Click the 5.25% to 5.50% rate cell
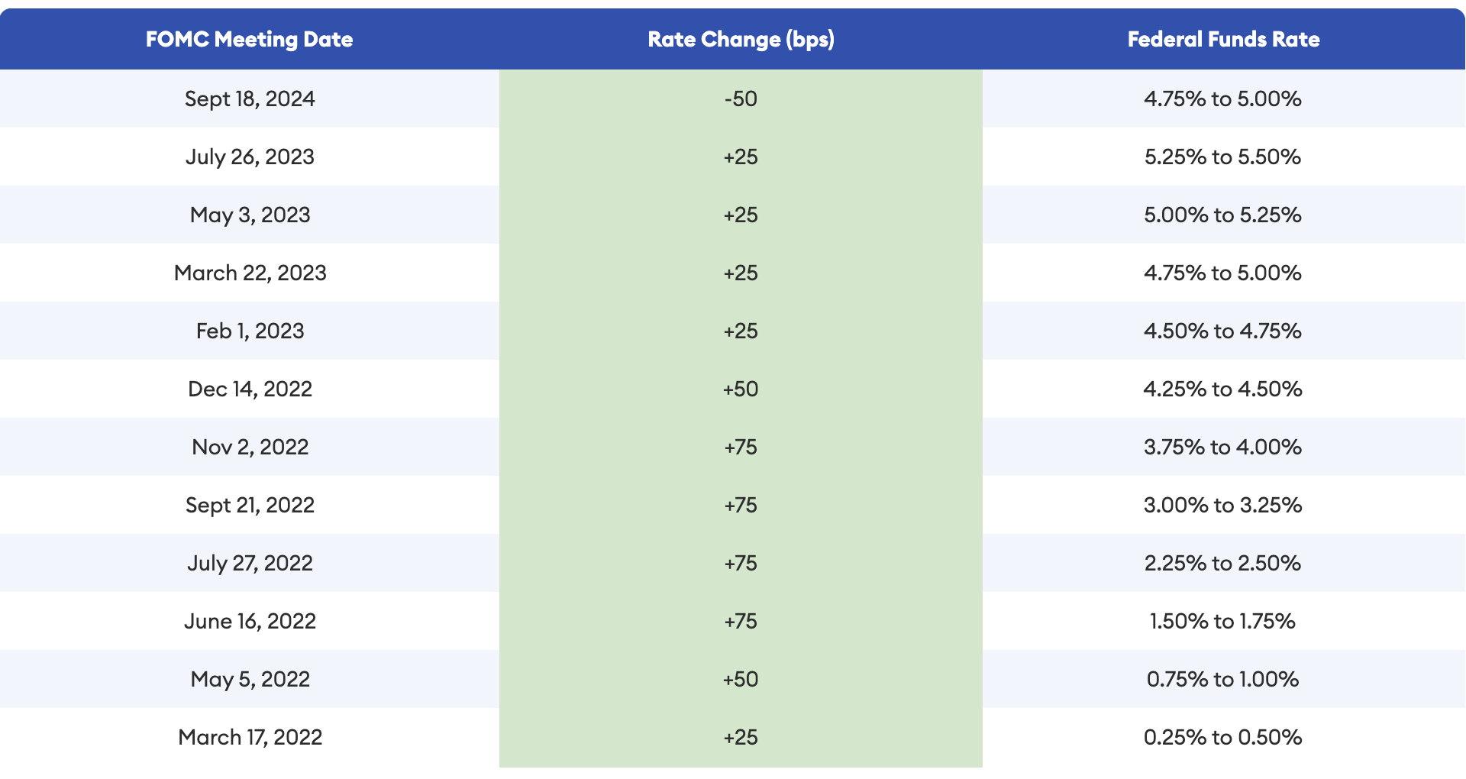Viewport: 1466px width, 779px height. point(1224,157)
